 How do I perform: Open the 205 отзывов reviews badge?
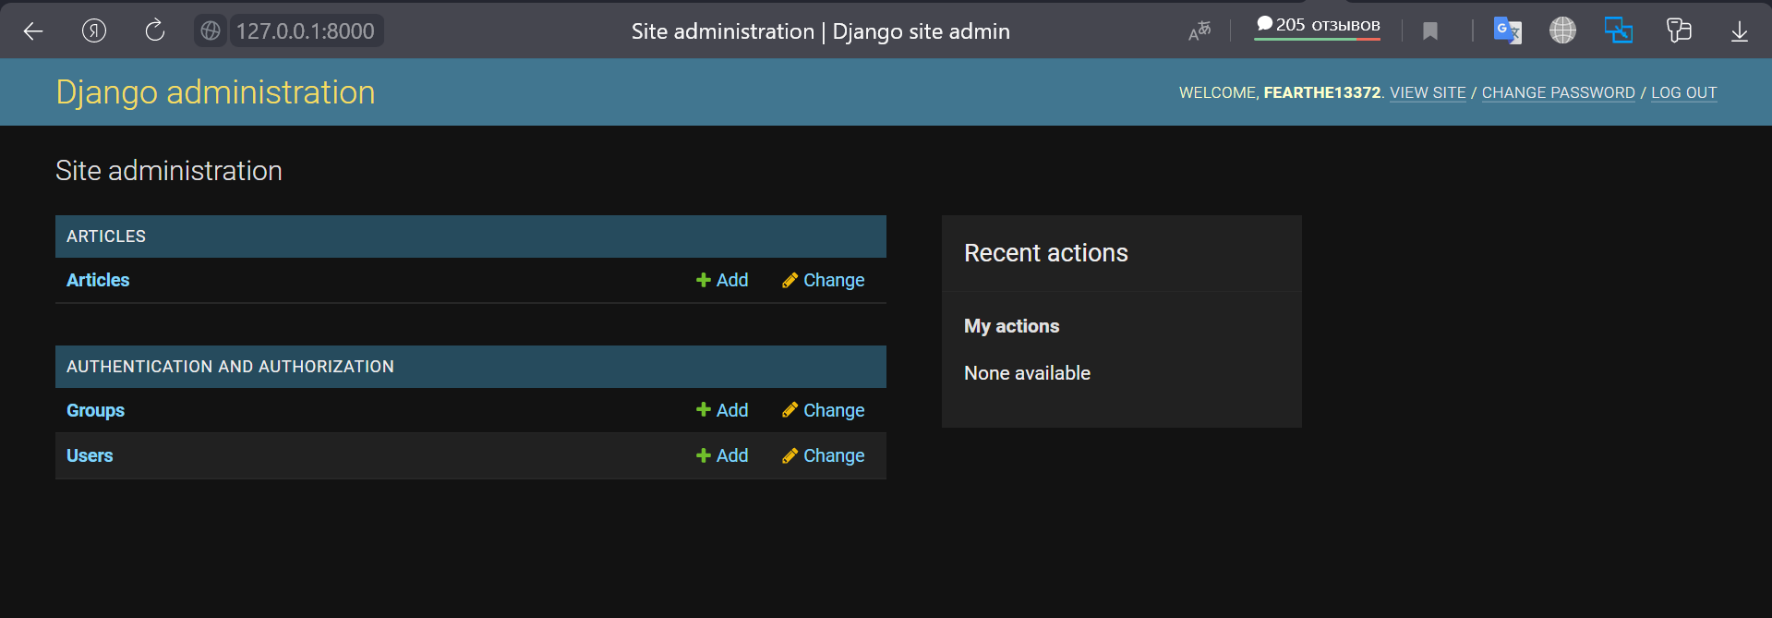[1318, 26]
